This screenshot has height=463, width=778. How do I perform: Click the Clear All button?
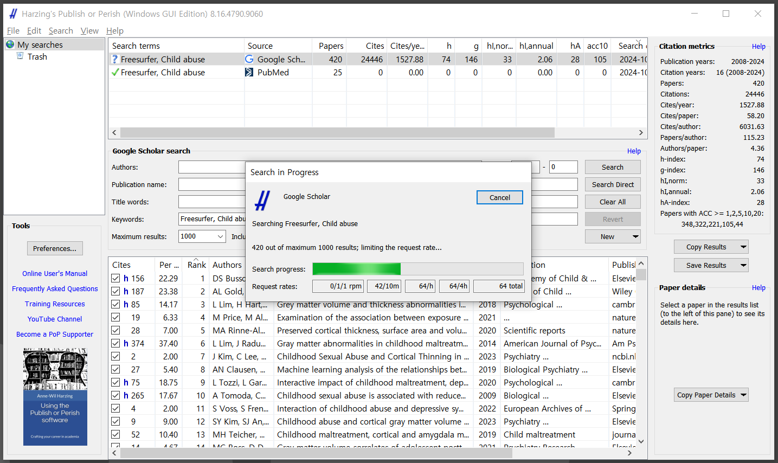pos(613,202)
